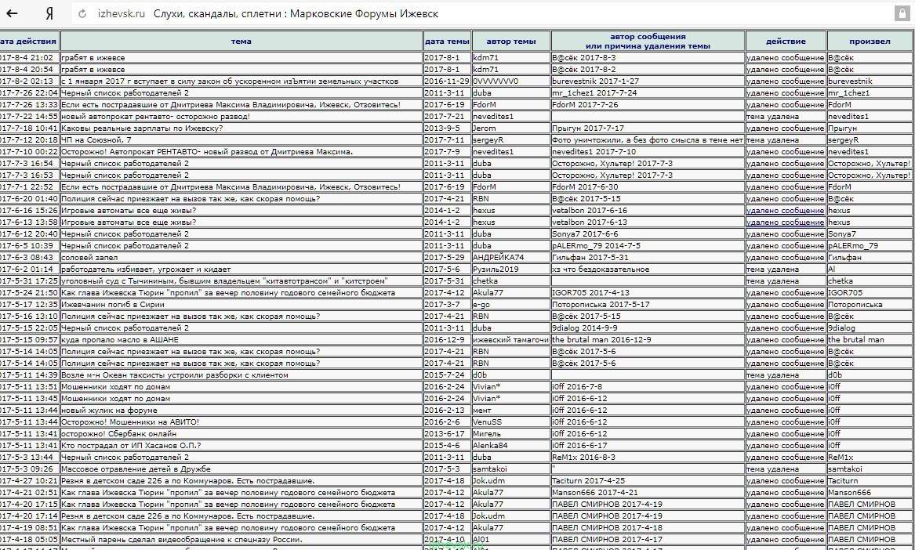Click topic author 'мент'
This screenshot has height=550, width=915.
coord(482,410)
